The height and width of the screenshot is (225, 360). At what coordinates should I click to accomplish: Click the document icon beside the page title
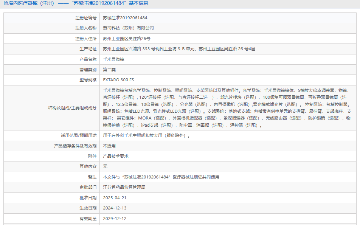point(6,3)
